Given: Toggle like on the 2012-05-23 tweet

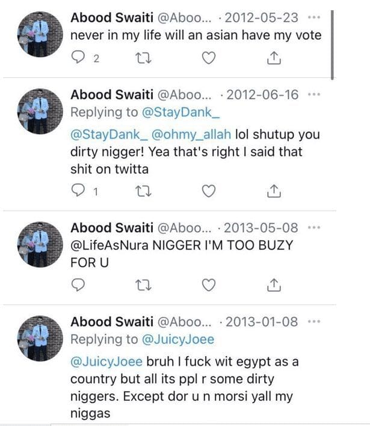Looking at the screenshot, I should click(x=208, y=58).
